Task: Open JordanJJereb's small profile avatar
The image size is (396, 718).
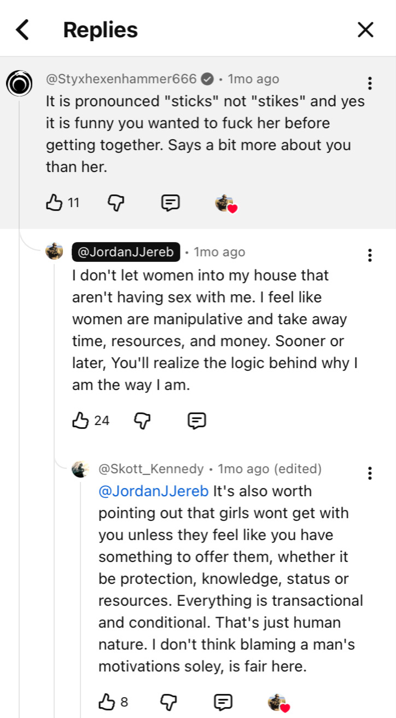Action: point(54,252)
